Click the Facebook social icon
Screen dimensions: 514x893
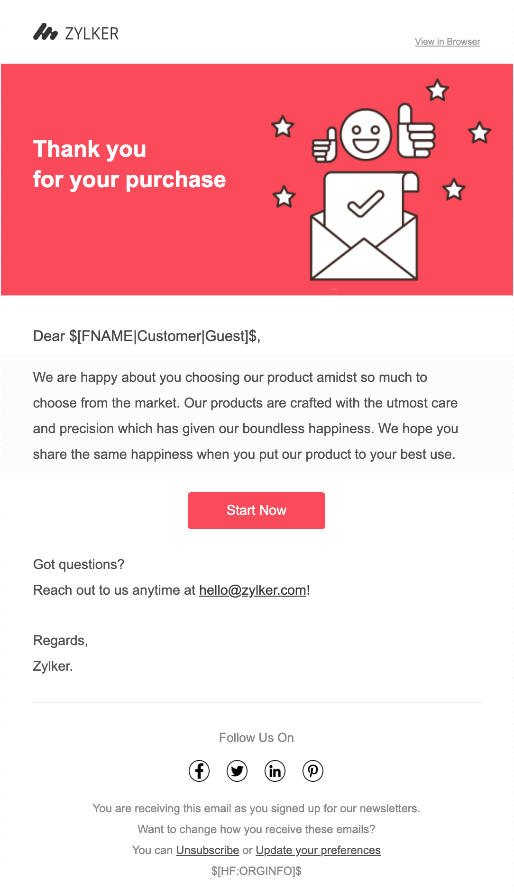click(x=199, y=771)
